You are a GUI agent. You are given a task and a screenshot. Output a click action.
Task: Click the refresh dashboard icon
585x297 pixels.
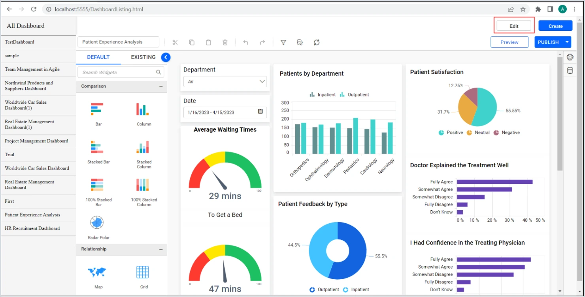[317, 42]
